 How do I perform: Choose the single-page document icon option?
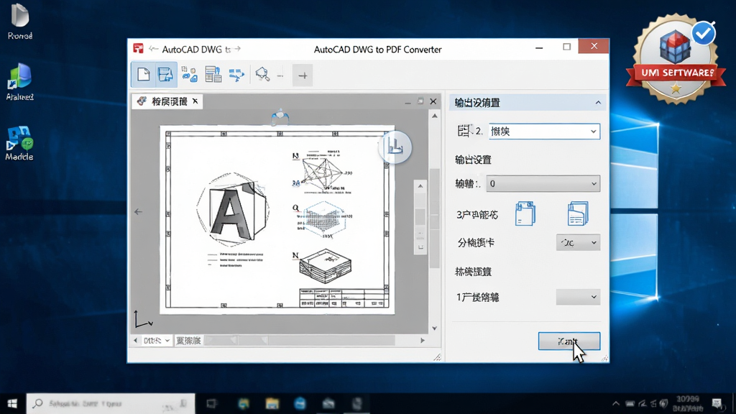525,213
